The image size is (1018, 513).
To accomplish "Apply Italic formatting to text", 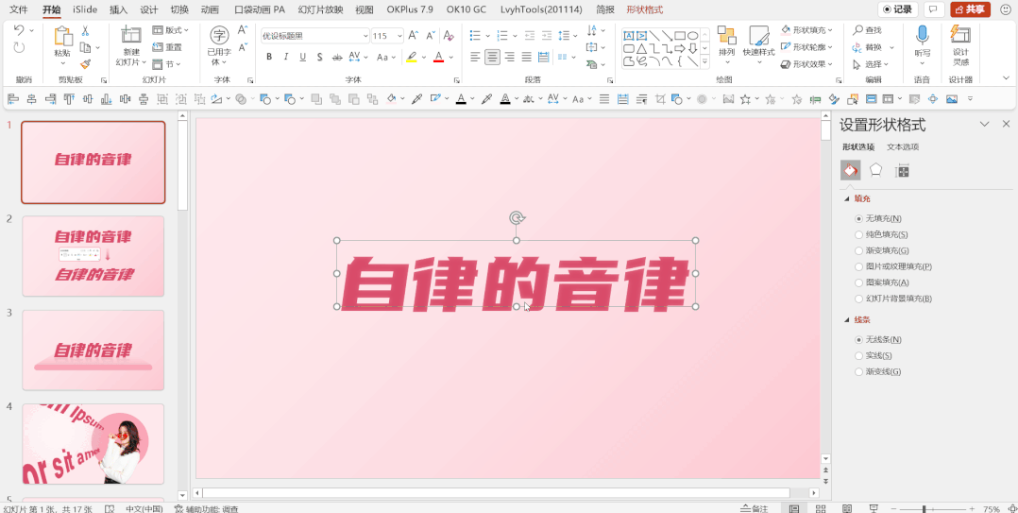I will [286, 57].
